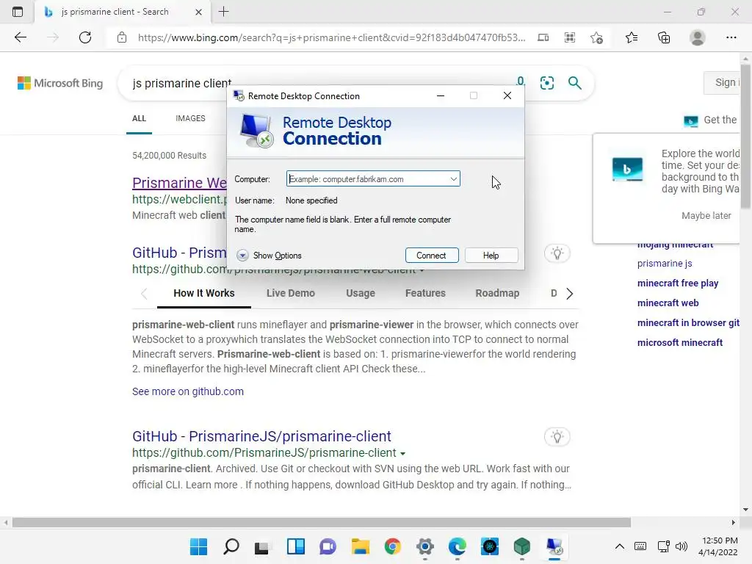752x564 pixels.
Task: Click the app available icon in address bar
Action: (x=543, y=37)
